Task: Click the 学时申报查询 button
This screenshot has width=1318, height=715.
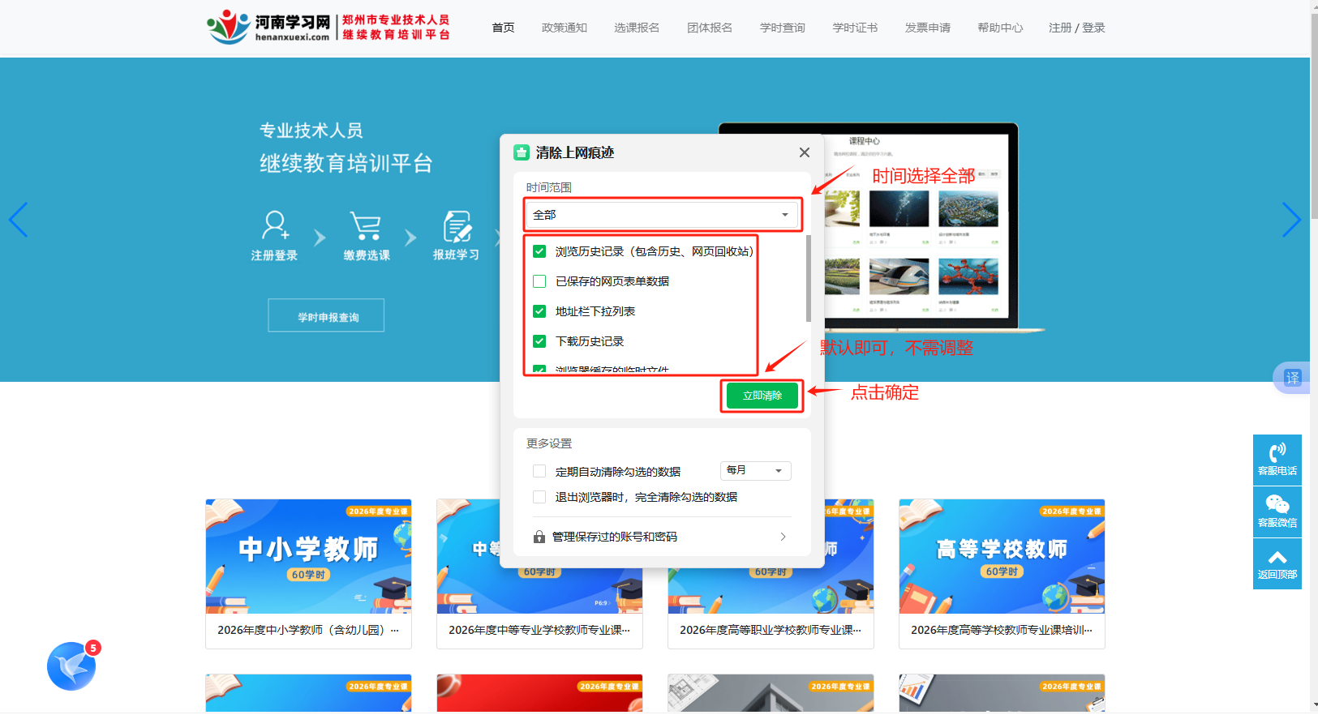Action: (x=326, y=316)
